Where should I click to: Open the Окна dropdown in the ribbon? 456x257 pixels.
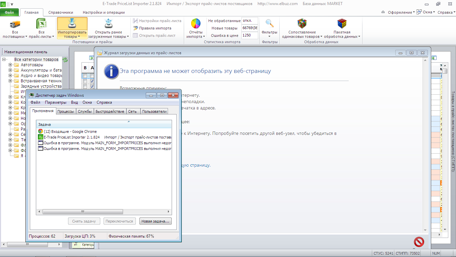(x=429, y=12)
